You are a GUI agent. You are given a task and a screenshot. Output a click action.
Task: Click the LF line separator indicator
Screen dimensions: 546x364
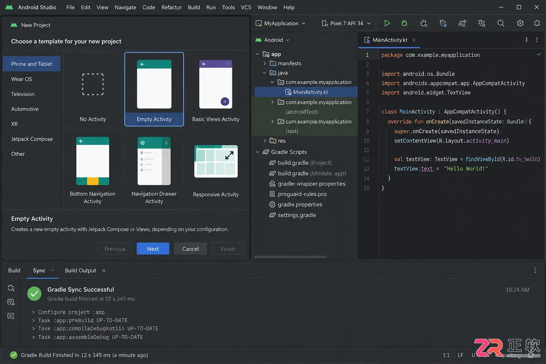[x=460, y=355]
